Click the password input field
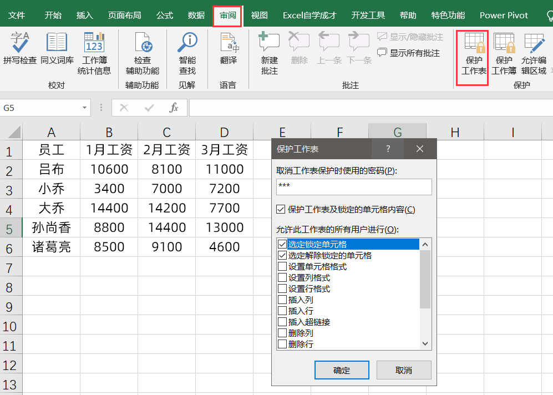This screenshot has width=553, height=395. coord(354,188)
